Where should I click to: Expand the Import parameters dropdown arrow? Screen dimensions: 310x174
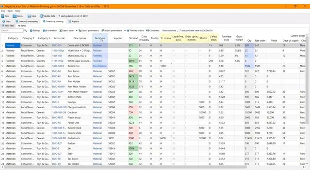click(125, 30)
